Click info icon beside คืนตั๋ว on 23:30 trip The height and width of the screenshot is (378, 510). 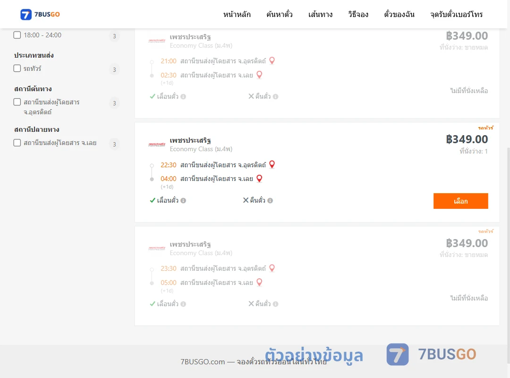click(275, 304)
